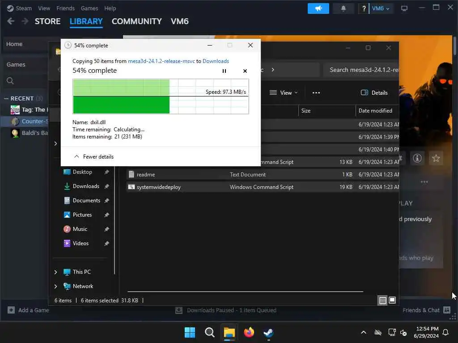Collapse the RECENT games group

[x=6, y=99]
